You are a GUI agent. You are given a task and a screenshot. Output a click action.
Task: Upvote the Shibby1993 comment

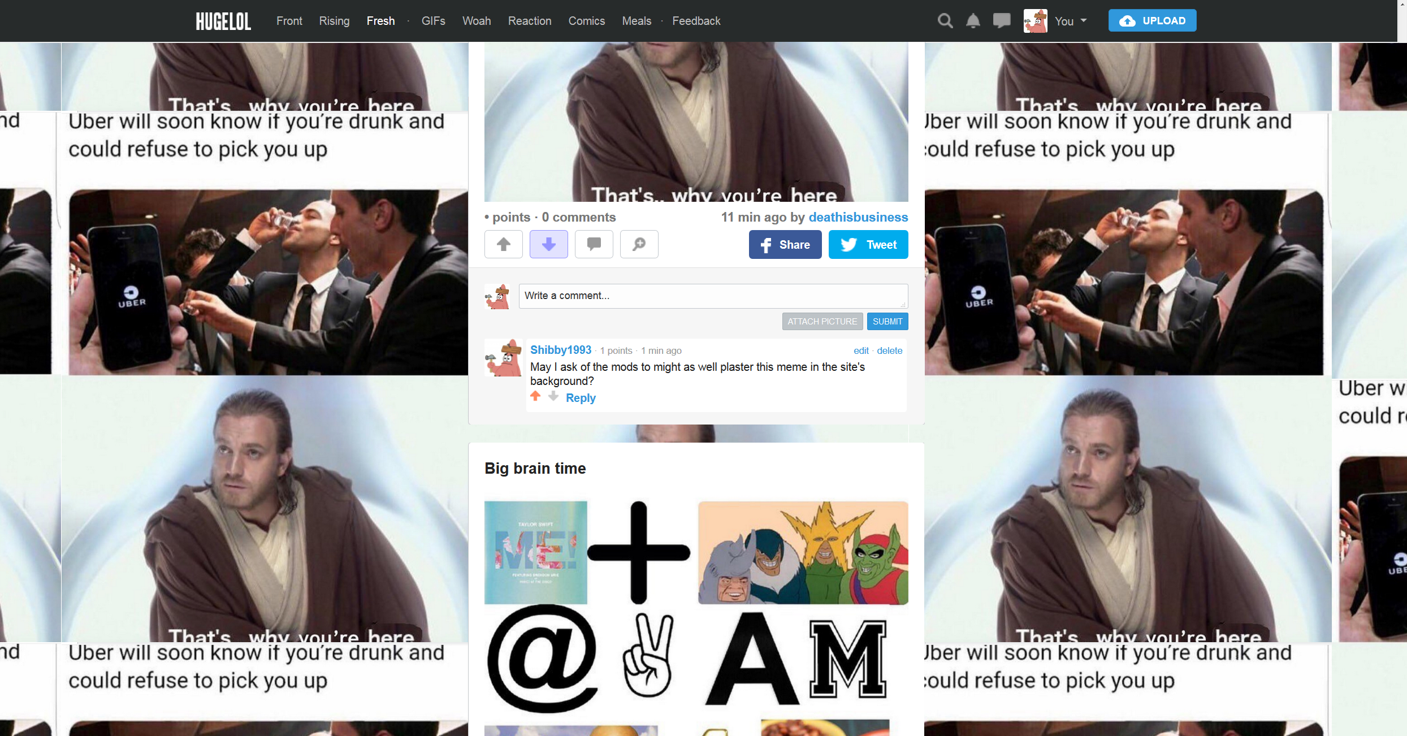pyautogui.click(x=535, y=396)
